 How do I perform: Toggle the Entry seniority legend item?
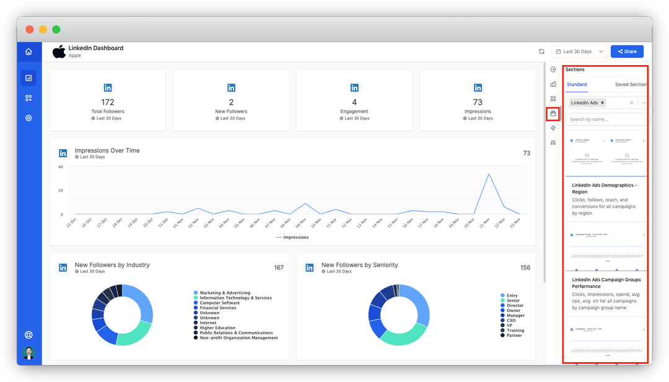click(509, 295)
